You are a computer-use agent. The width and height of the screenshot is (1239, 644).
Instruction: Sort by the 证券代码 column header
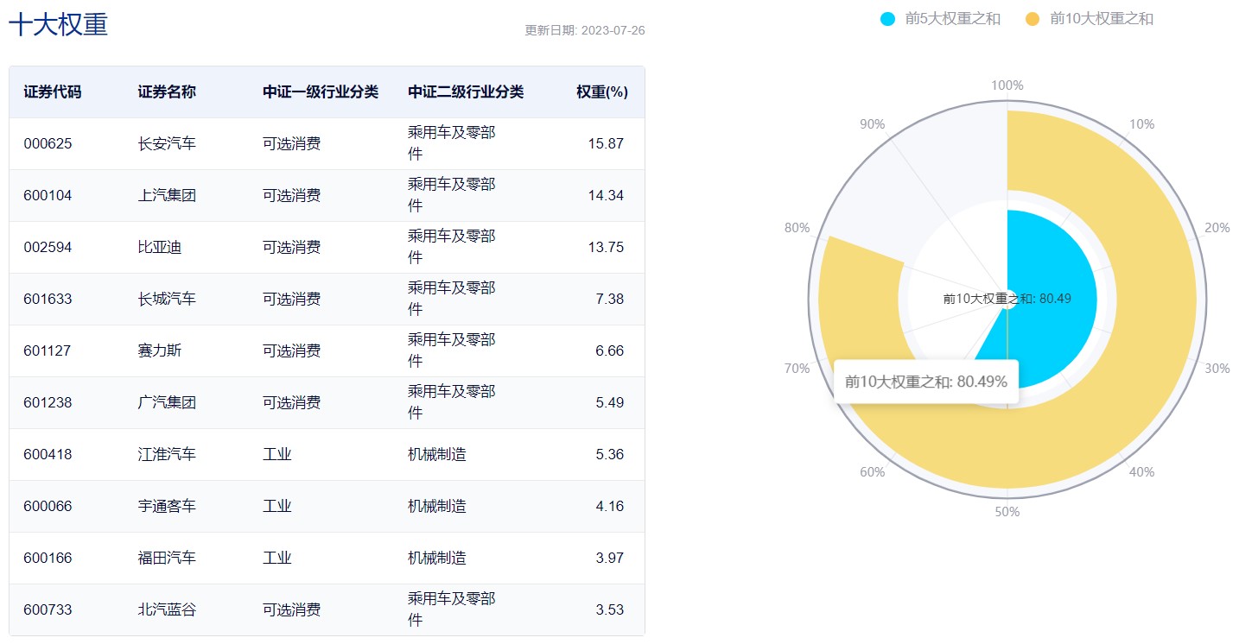coord(53,92)
